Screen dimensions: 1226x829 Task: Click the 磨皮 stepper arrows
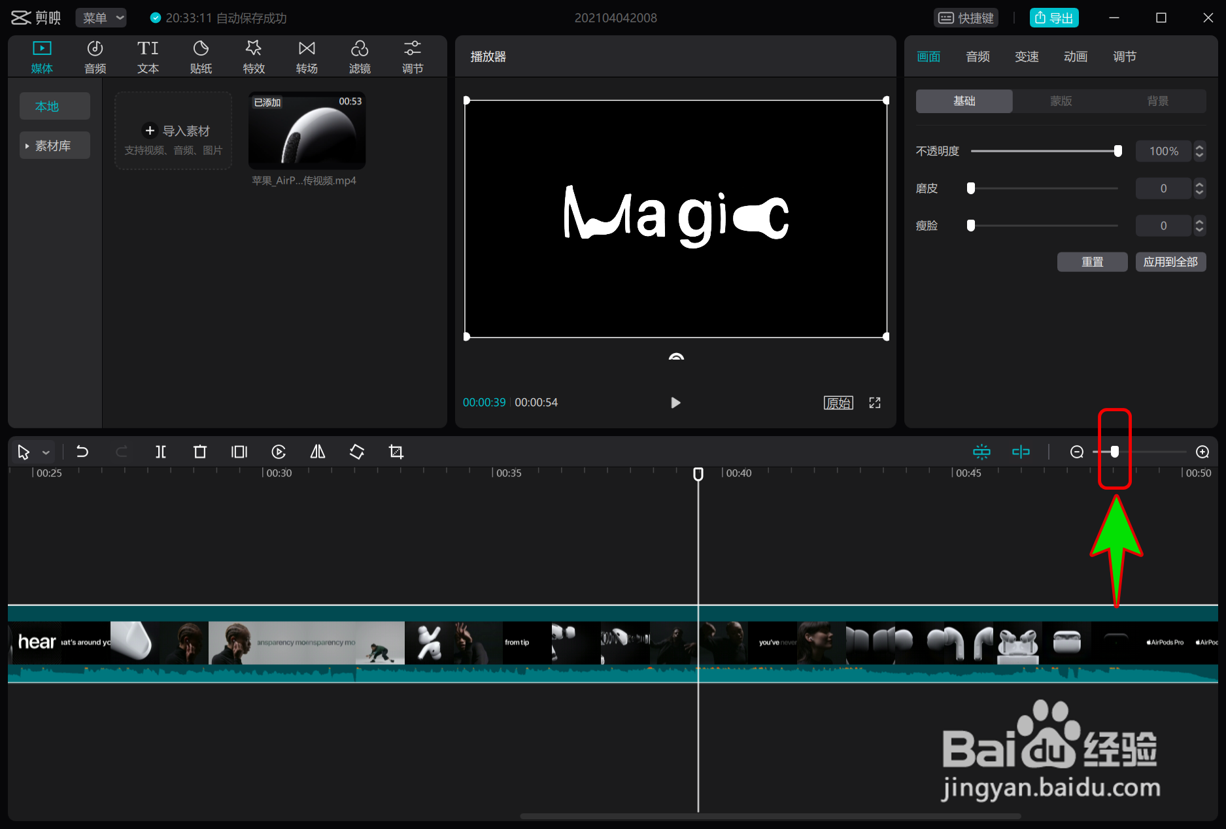pyautogui.click(x=1199, y=188)
